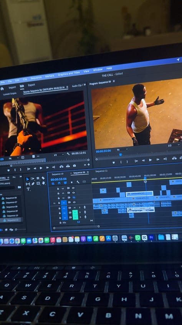Expand hidden source panel tabs chevron
This screenshot has width=182, height=325.
point(84,84)
